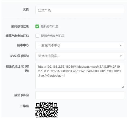Viewport: 127px width, 118px height.
Task: Click the 成本中心 field label
Action: pos(23,45)
